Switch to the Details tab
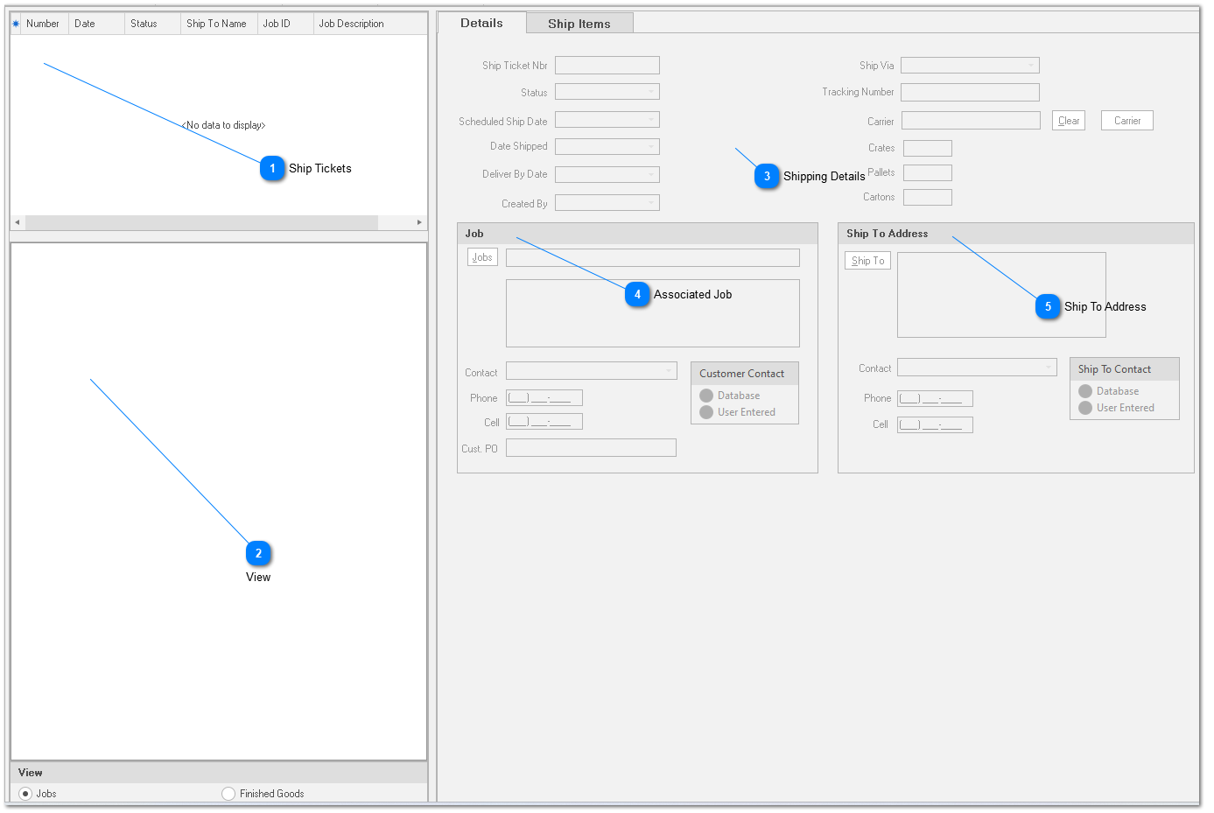Screen dimensions: 1214x813 (x=481, y=23)
